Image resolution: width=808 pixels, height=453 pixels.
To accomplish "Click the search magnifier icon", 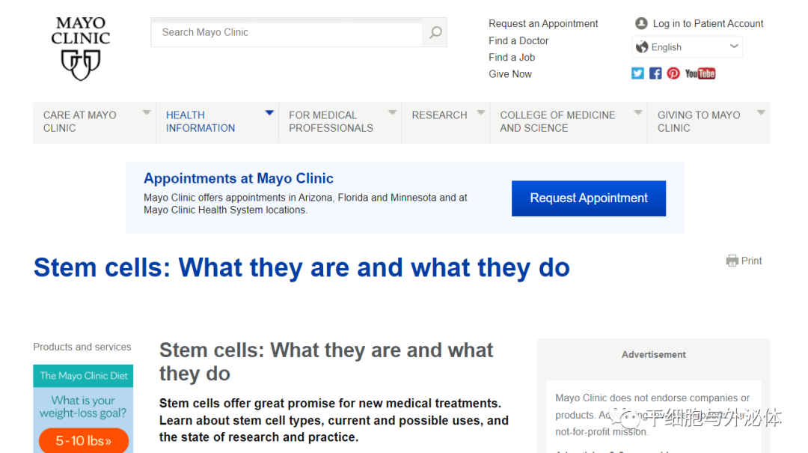I will click(435, 32).
